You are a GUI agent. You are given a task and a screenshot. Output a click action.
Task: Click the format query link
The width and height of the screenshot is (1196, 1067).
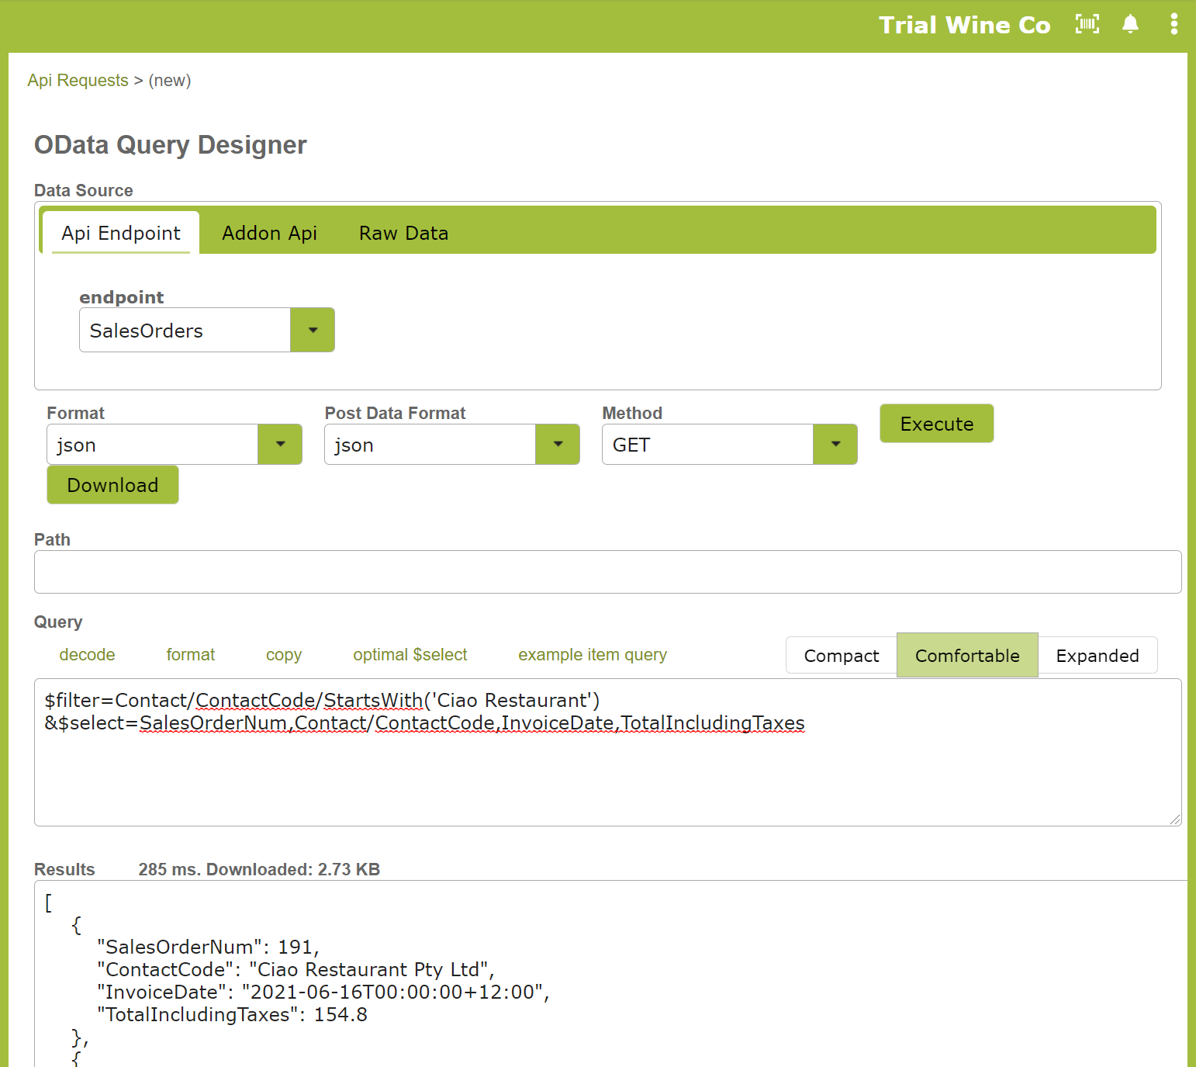[191, 655]
